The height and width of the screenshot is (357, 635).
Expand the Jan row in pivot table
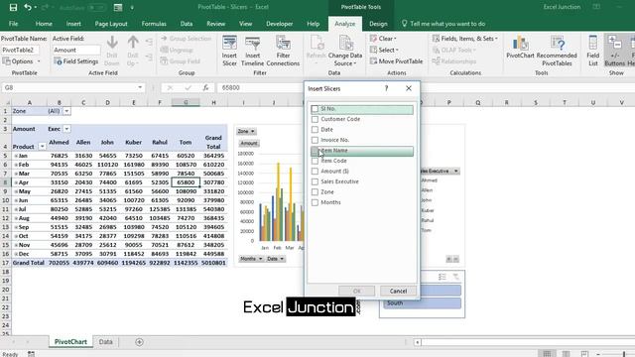click(x=16, y=156)
